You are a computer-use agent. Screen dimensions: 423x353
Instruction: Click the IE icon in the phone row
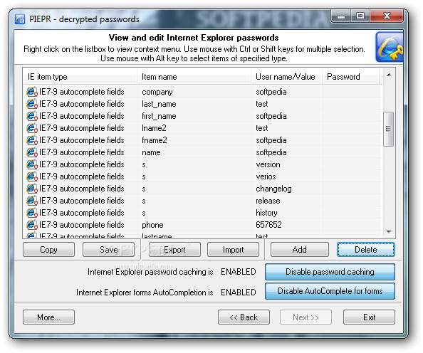point(32,225)
